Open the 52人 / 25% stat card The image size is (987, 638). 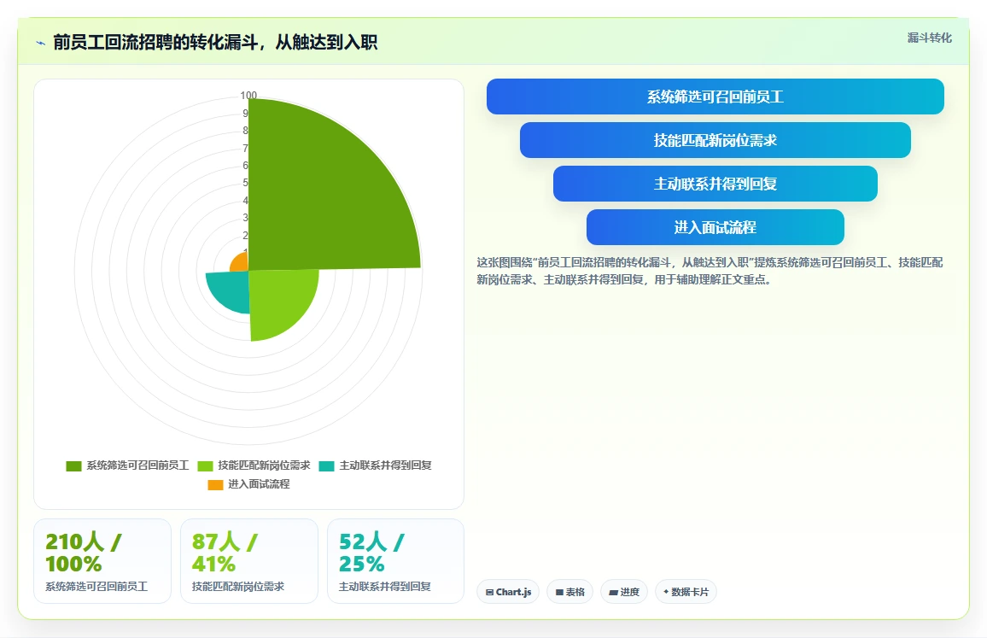click(x=396, y=561)
